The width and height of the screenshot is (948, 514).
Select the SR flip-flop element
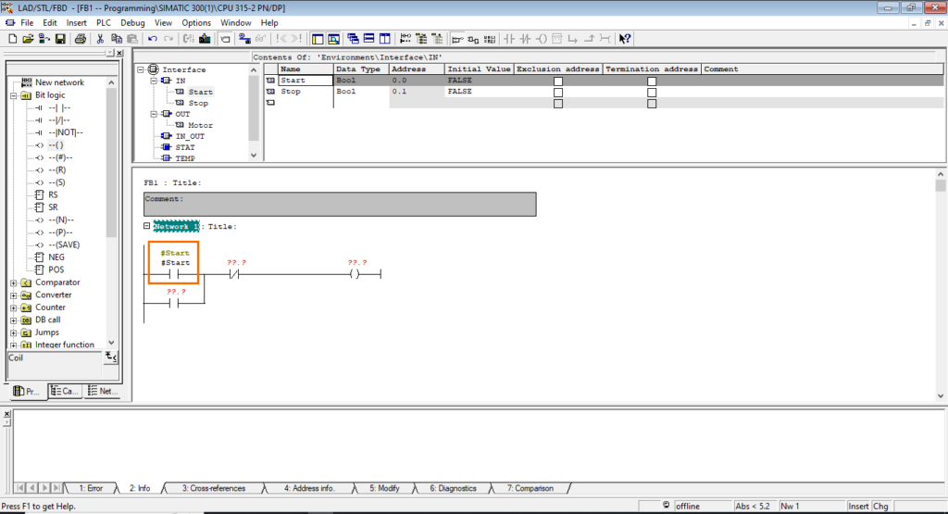pos(55,207)
